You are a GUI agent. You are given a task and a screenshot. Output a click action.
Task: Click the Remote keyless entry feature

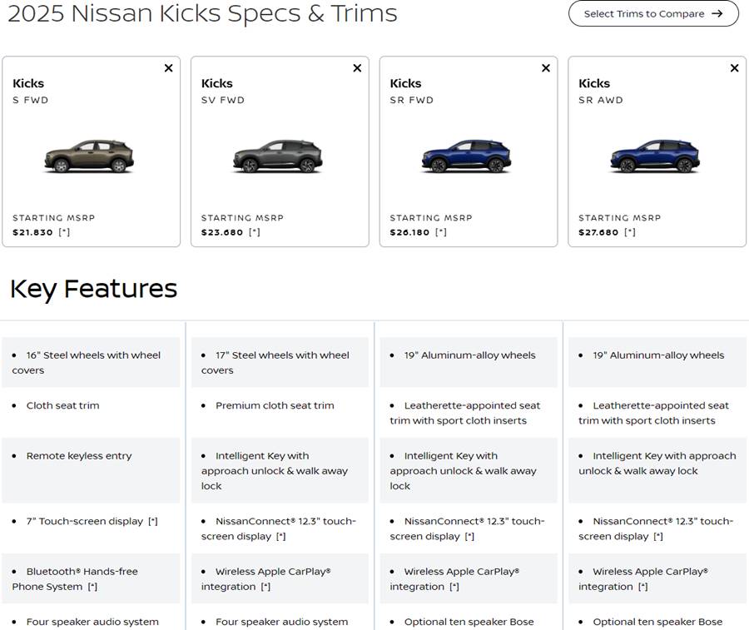[79, 456]
